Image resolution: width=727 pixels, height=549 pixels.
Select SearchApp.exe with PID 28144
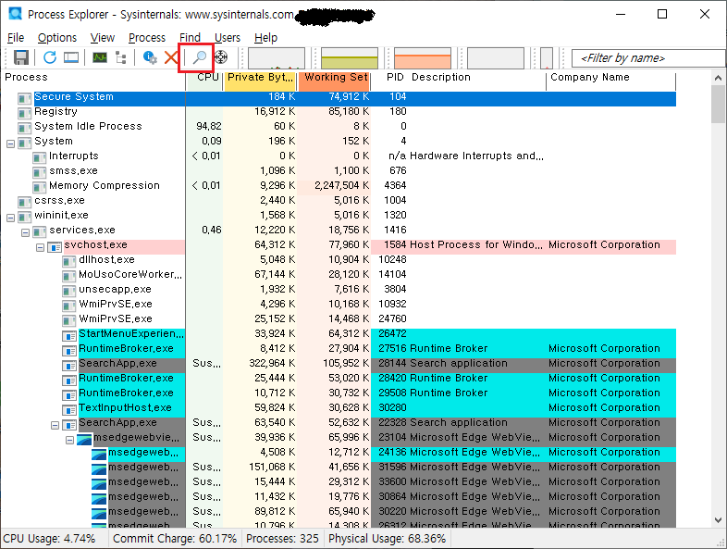[x=339, y=363]
